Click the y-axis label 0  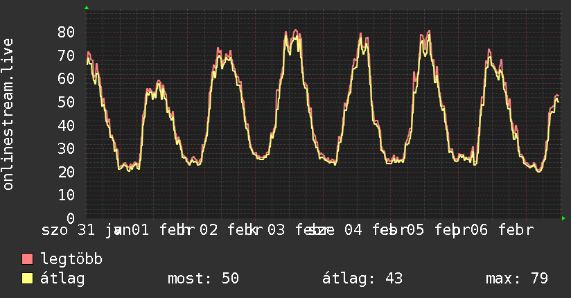pos(71,218)
